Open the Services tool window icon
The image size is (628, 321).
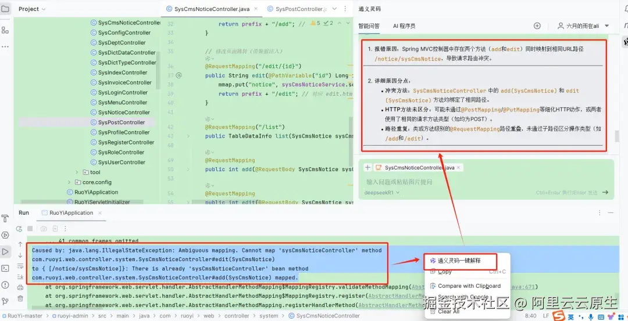coord(5,235)
